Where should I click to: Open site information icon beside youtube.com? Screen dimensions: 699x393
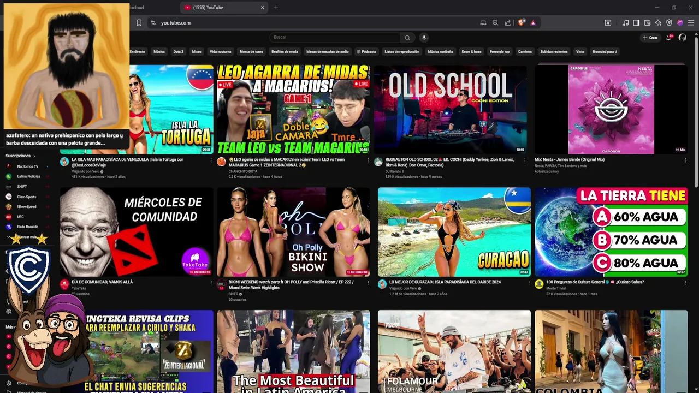click(153, 23)
